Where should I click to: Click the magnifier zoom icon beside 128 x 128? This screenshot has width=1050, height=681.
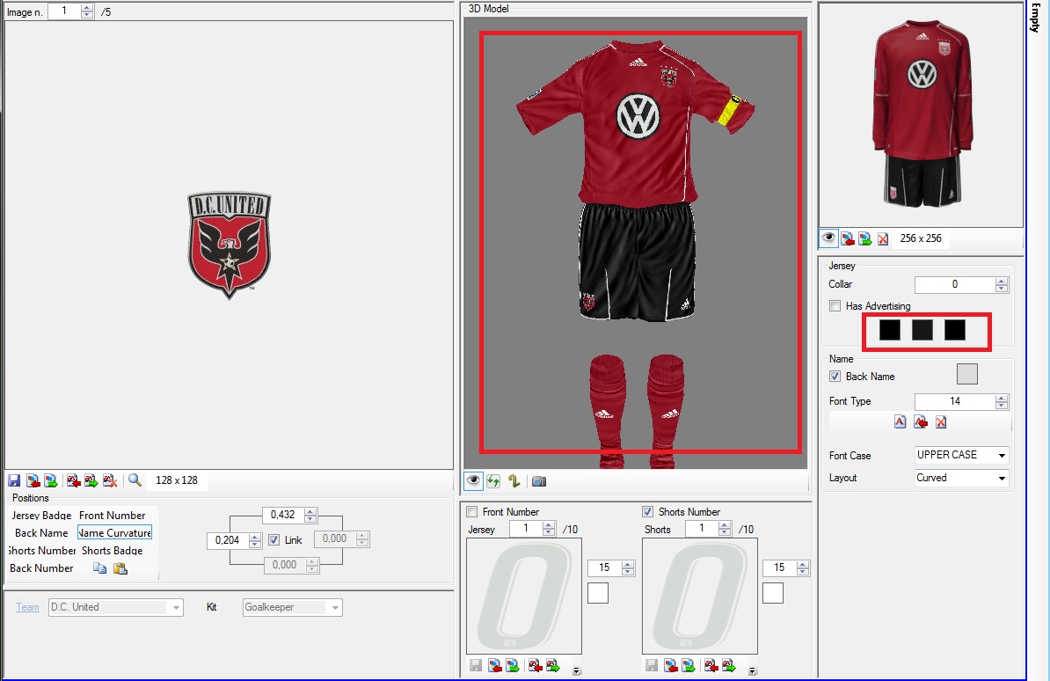135,480
